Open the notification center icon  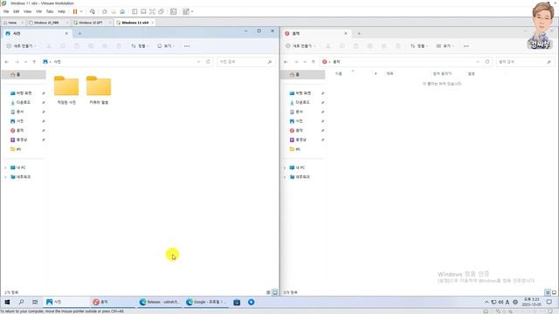pos(549,302)
